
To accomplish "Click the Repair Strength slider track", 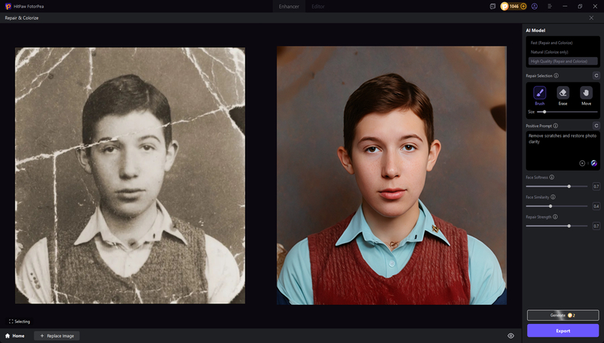I will [557, 226].
